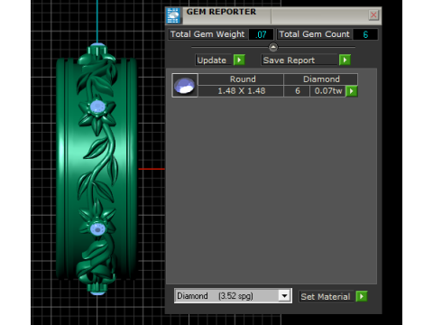Viewport: 433px width, 325px height.
Task: Click the Total Gem Count value
Action: (365, 34)
